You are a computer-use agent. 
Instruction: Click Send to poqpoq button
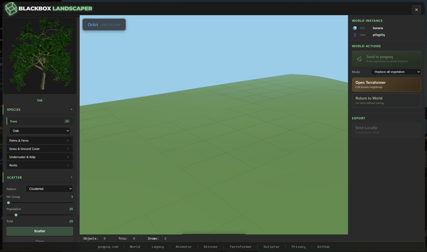386,59
